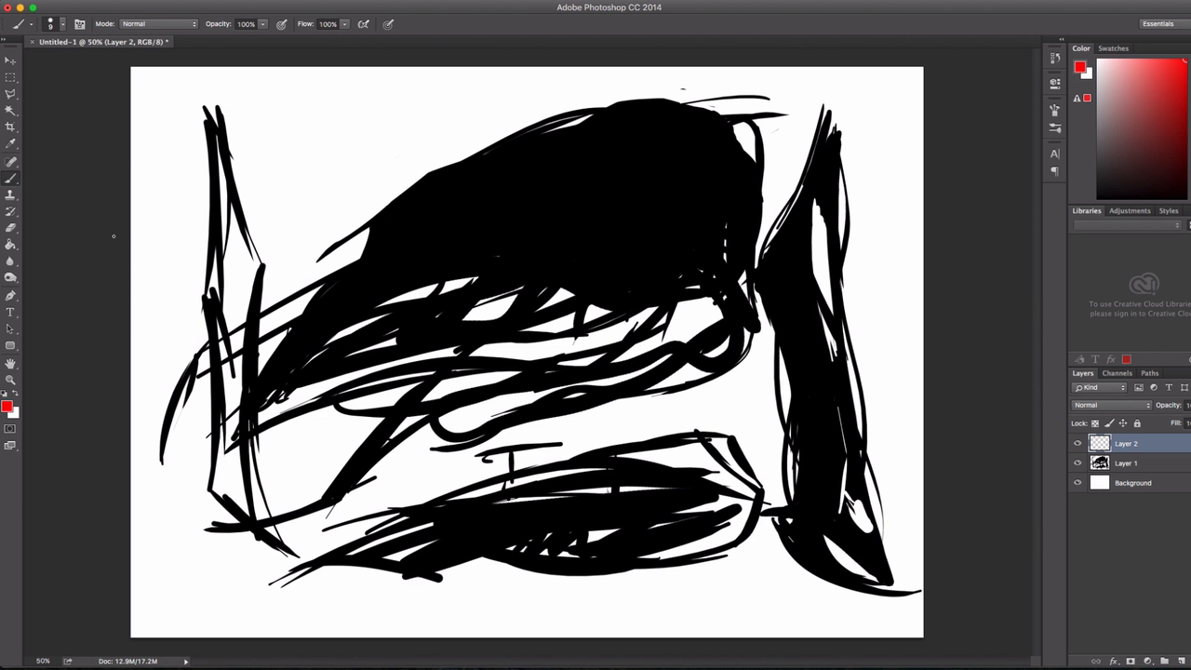The width and height of the screenshot is (1191, 670).
Task: Click the Color panel foreground swatch
Action: coord(1079,67)
